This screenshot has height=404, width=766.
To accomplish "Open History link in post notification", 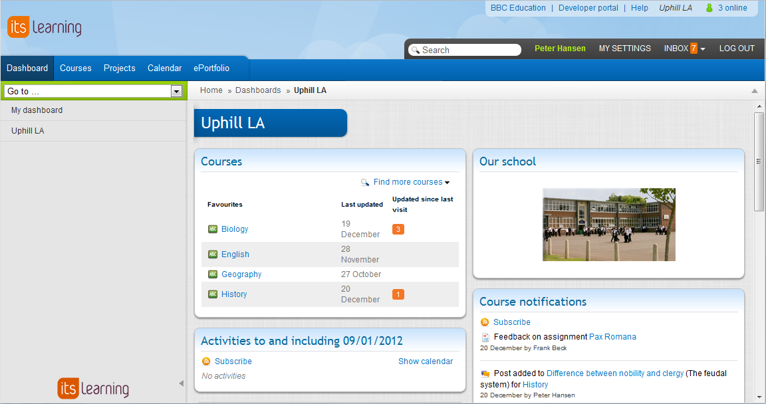I will point(535,385).
